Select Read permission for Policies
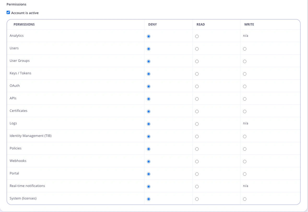This screenshot has height=212, width=308. (x=197, y=149)
